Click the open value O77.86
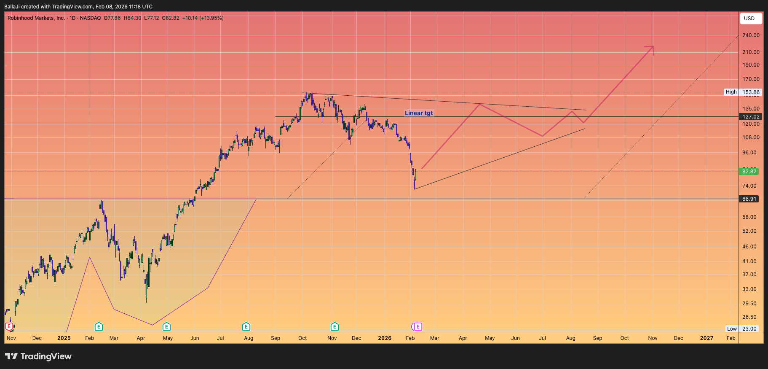Viewport: 768px width, 369px height. coord(112,18)
